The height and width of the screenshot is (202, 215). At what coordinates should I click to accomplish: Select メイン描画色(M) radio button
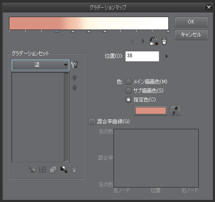click(x=128, y=82)
